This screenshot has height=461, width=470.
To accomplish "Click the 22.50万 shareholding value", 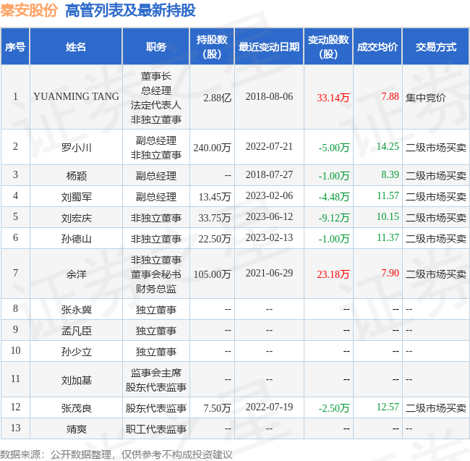I will [215, 239].
